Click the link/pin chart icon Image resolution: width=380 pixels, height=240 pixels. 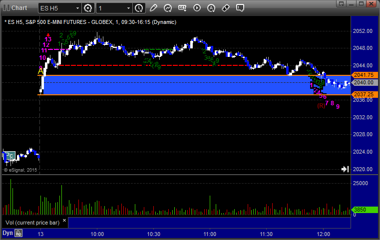[x=225, y=8]
